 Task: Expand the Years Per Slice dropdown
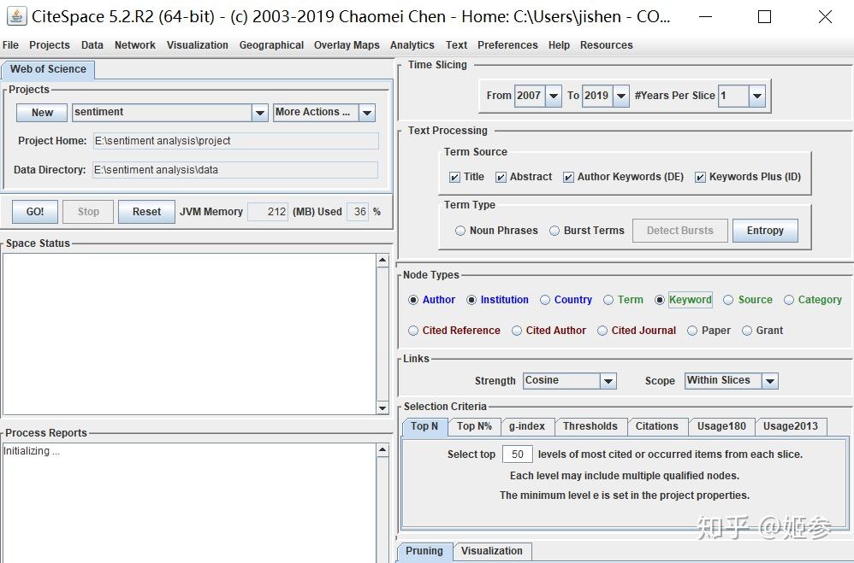pos(757,96)
